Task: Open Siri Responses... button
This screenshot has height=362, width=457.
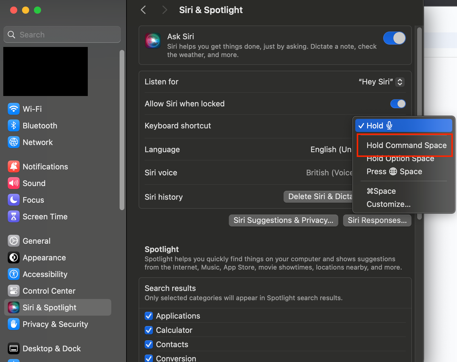Action: (x=377, y=220)
